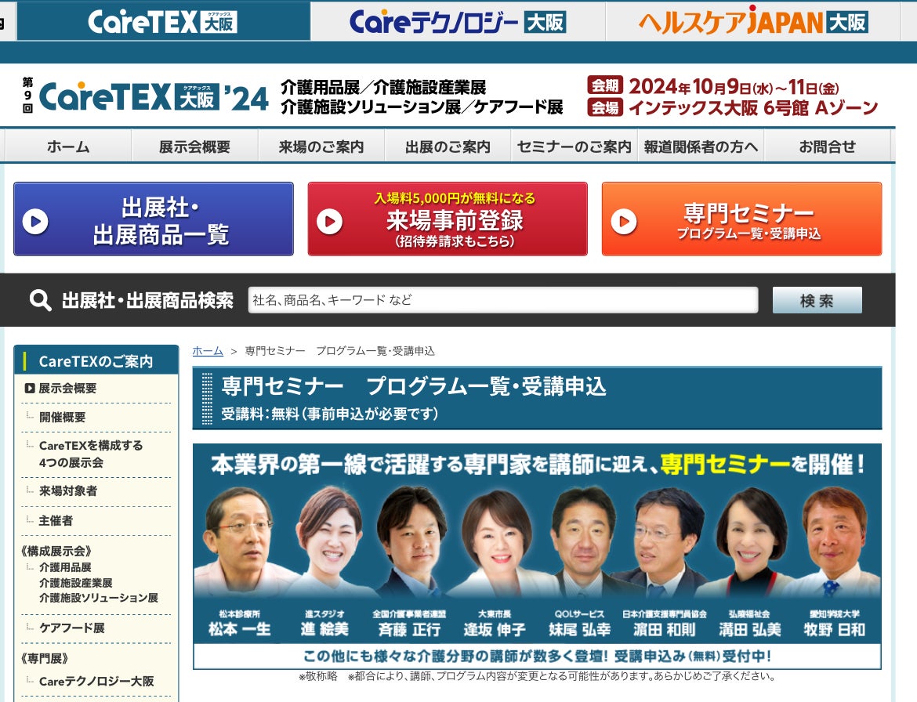Click play arrow icon on 来場事前登録 banner

tap(329, 222)
